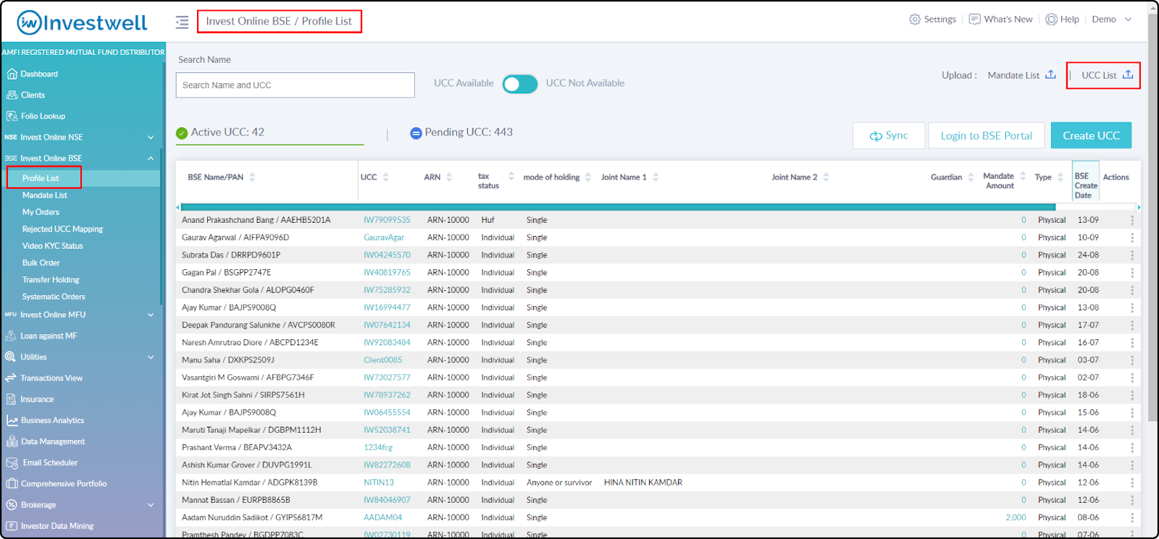Open UCC link NITIN13

point(379,483)
